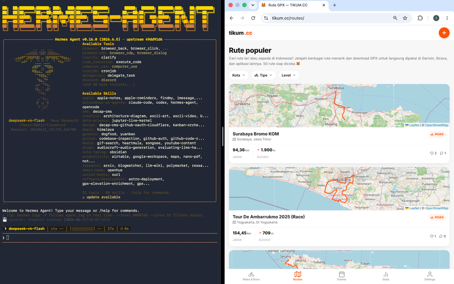
Task: Click 'Yogyakarta, DI Yogyakarta' location text
Action: coord(257,222)
